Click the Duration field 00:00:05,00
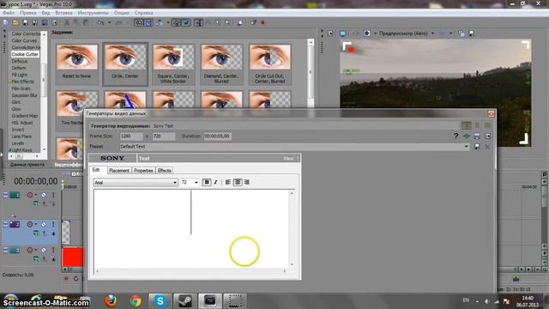Image resolution: width=549 pixels, height=309 pixels. pyautogui.click(x=217, y=136)
